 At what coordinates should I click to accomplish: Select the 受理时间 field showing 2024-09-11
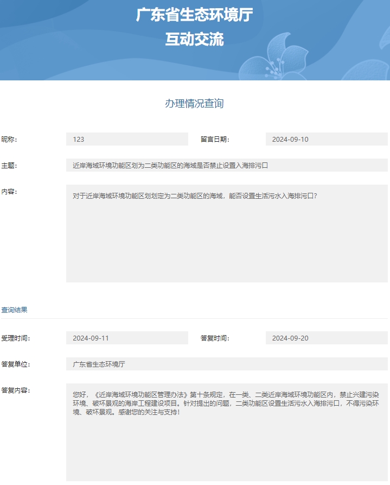pyautogui.click(x=127, y=338)
